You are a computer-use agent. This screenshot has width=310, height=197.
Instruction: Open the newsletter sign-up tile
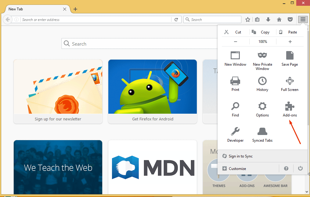(58, 92)
